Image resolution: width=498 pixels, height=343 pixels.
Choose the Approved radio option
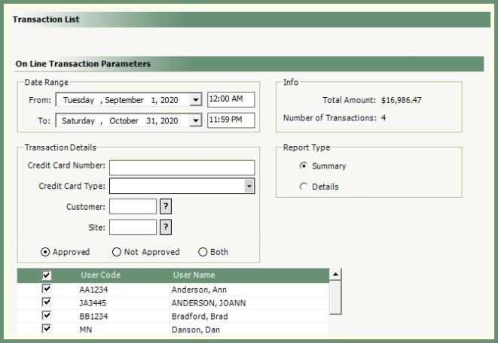[45, 252]
